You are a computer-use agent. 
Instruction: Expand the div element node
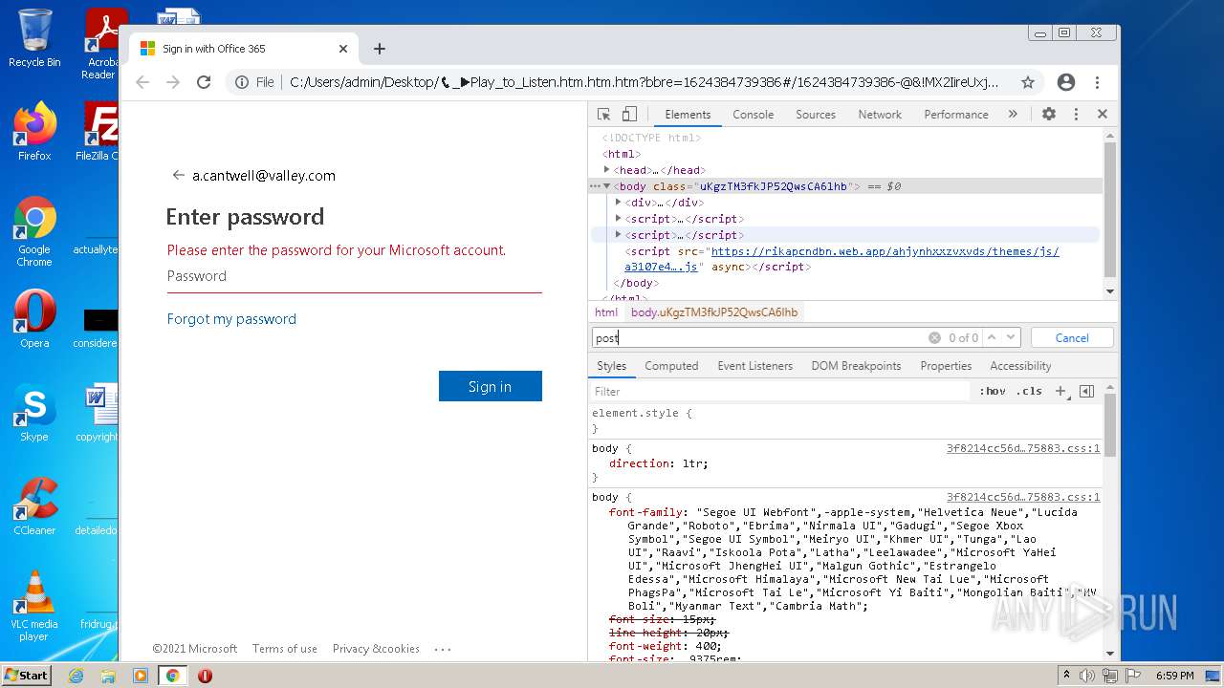[x=619, y=203]
